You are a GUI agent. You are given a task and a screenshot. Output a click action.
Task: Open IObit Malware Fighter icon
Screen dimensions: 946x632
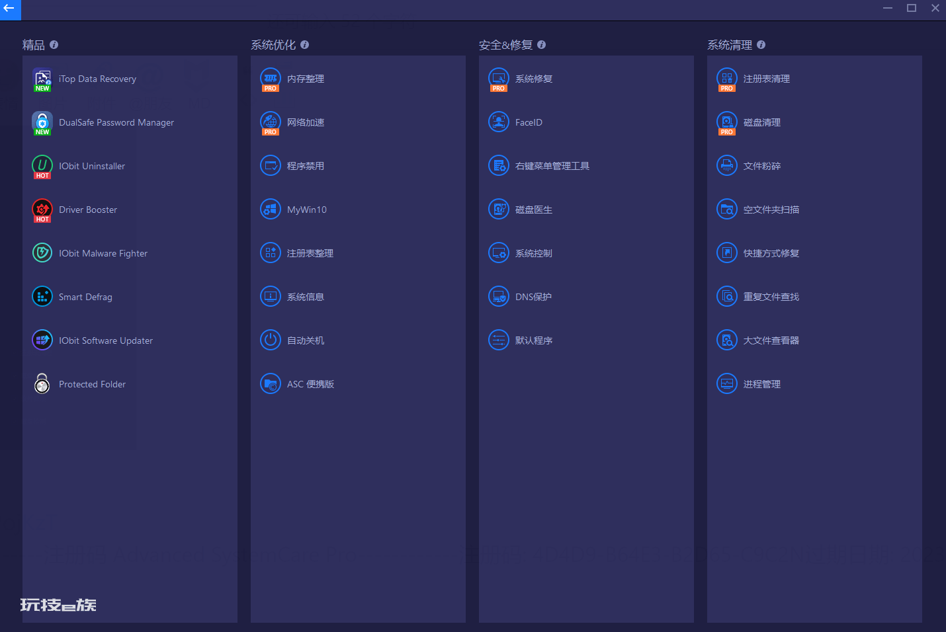pos(42,253)
